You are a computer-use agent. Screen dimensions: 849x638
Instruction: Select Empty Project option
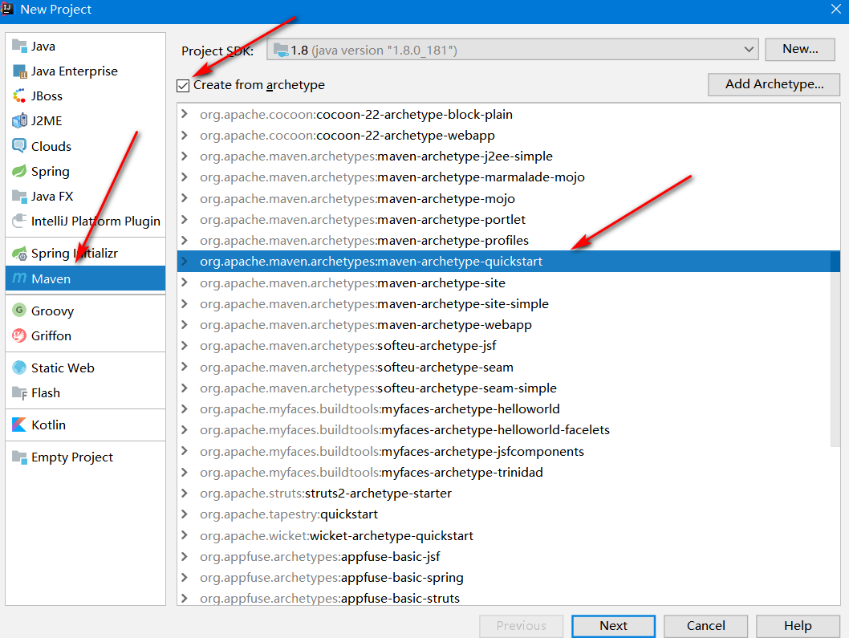pyautogui.click(x=86, y=457)
